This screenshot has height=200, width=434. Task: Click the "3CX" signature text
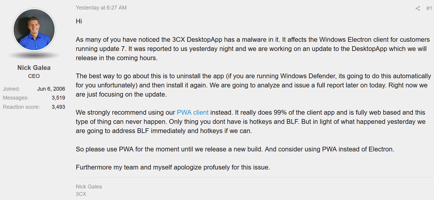pos(81,194)
